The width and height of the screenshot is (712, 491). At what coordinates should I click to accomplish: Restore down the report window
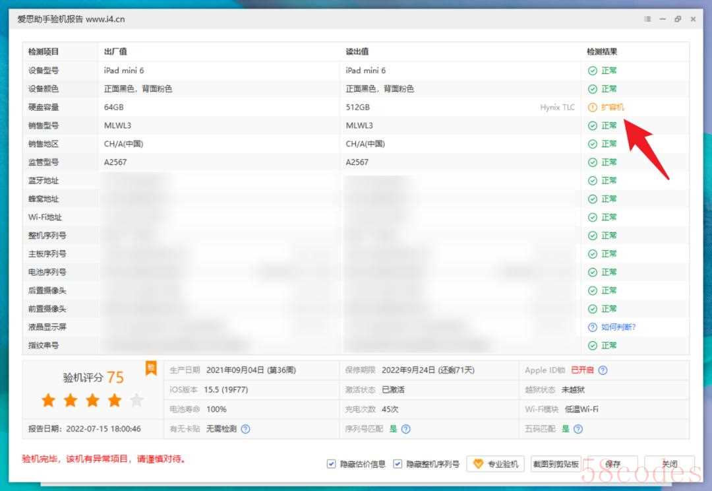point(678,19)
